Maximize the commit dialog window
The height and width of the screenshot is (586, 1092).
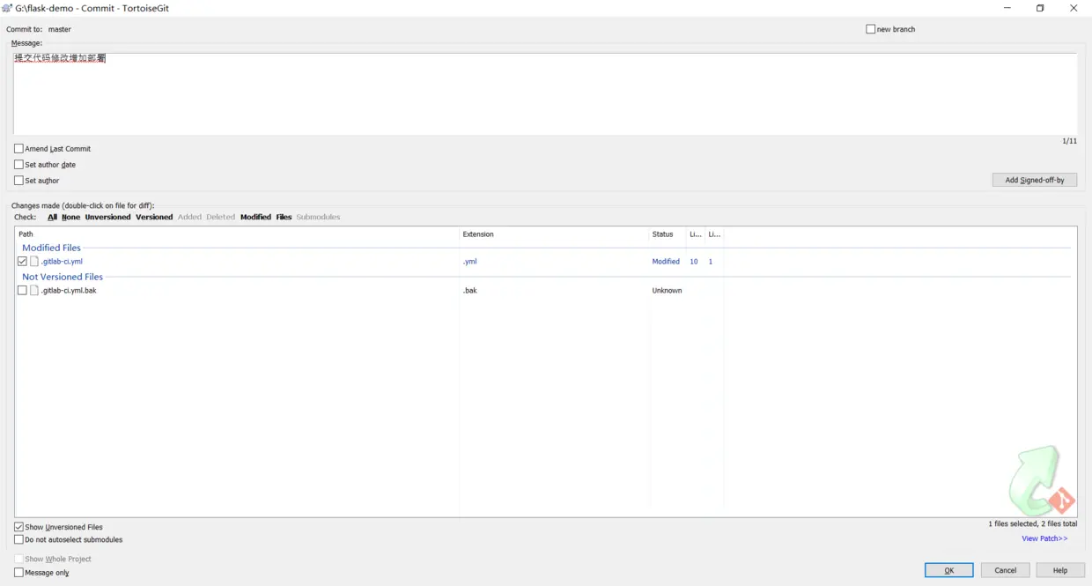1040,8
